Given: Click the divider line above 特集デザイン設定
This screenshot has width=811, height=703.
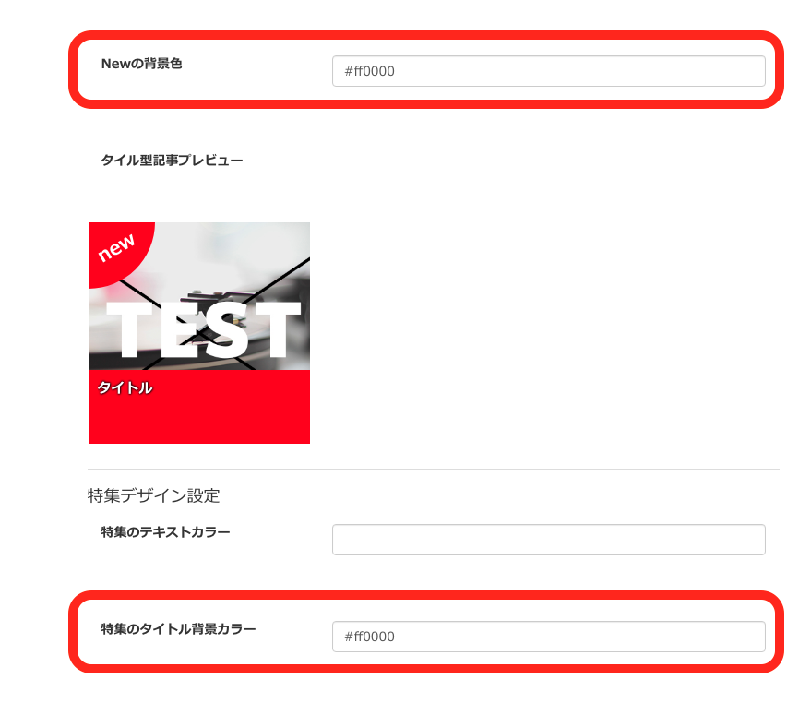Looking at the screenshot, I should pyautogui.click(x=434, y=470).
